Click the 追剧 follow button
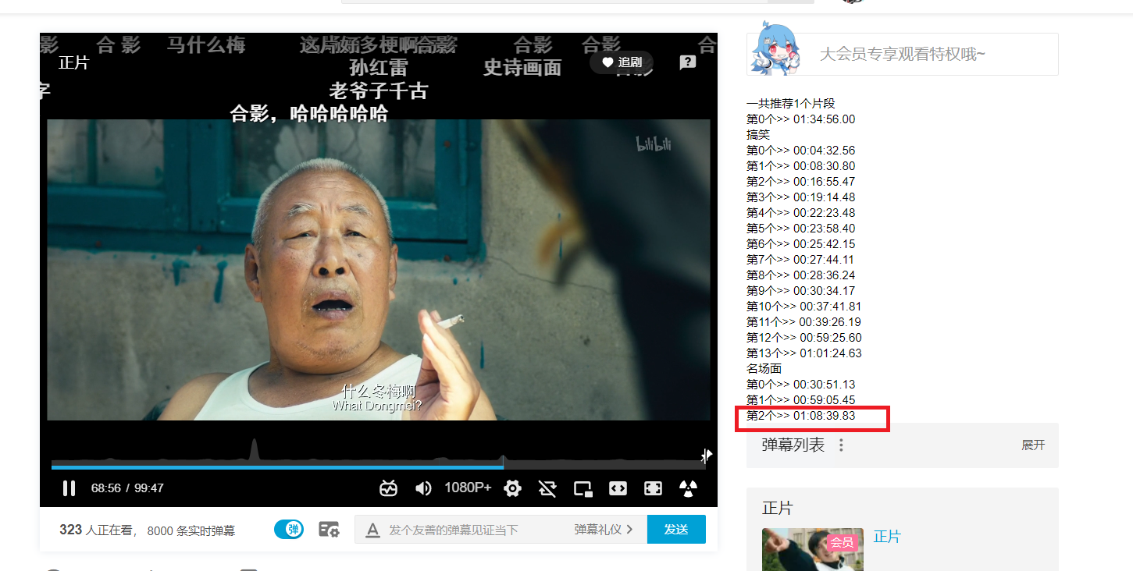The image size is (1133, 571). coord(622,62)
